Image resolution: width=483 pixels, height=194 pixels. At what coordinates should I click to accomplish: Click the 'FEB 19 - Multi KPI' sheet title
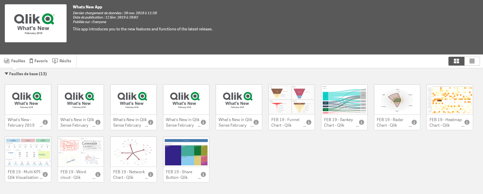coord(25,174)
